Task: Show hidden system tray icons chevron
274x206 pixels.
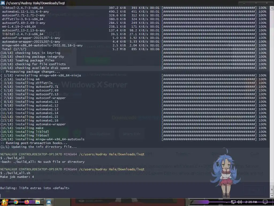Action: point(227,202)
